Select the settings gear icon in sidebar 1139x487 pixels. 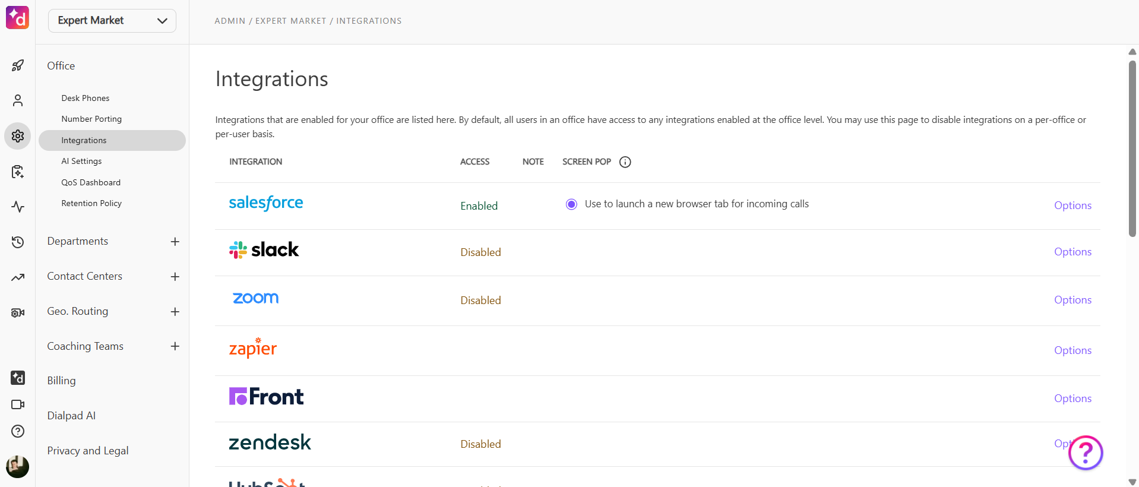[18, 136]
